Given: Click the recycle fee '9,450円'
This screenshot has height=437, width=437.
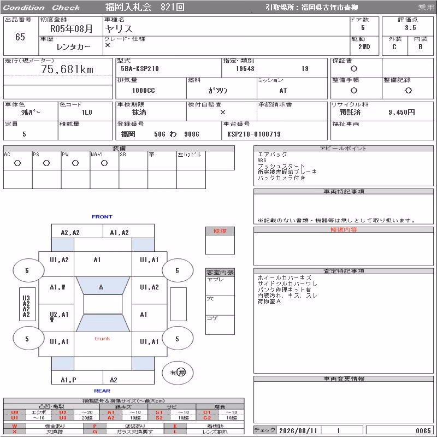Looking at the screenshot, I should [x=401, y=113].
